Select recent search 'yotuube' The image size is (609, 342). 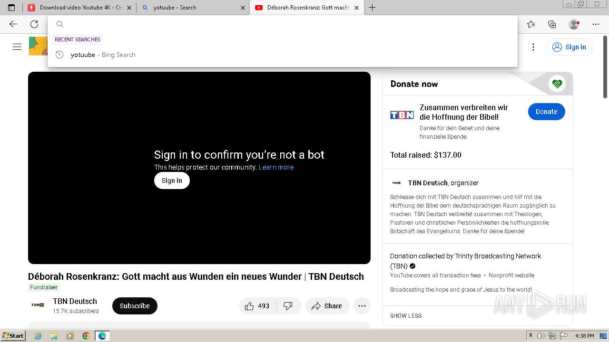point(283,55)
